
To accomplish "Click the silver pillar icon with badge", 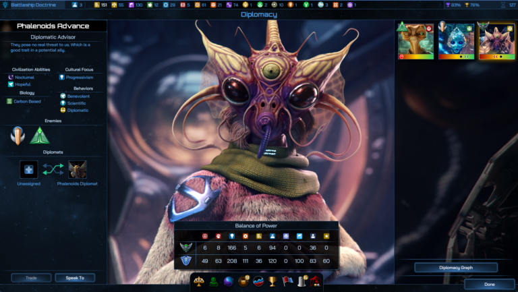I will click(x=301, y=282).
